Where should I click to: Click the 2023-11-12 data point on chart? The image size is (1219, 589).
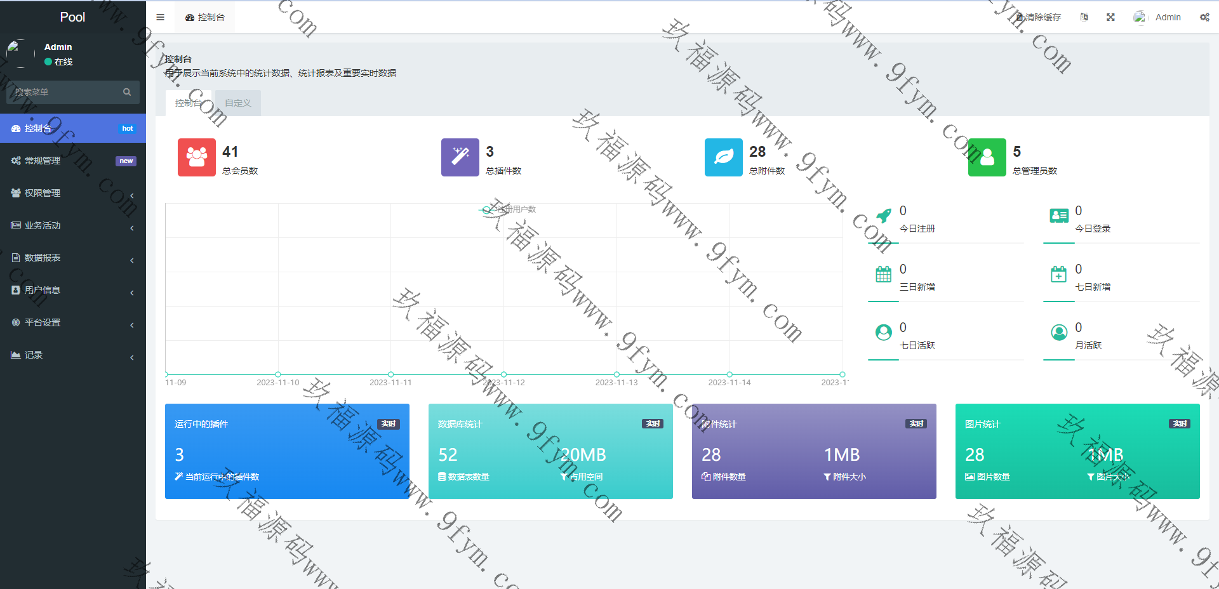[503, 374]
